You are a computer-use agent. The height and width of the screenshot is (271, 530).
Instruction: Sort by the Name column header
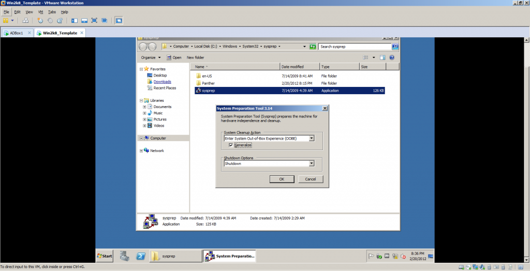coord(235,67)
